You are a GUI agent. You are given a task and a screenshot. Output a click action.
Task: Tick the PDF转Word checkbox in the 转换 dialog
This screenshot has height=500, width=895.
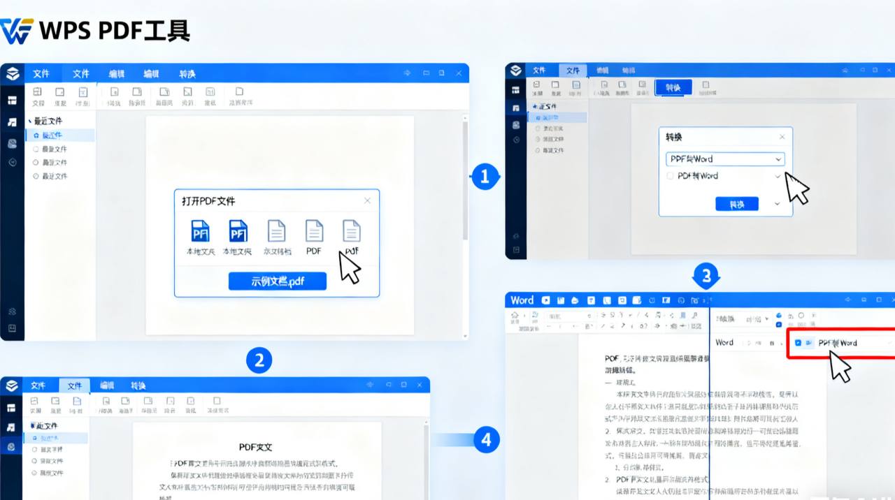click(x=671, y=176)
